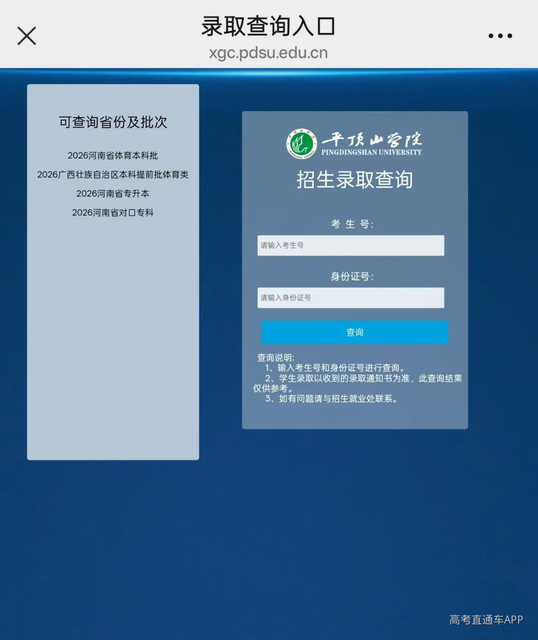Click the 身份证号 field label

coord(352,276)
